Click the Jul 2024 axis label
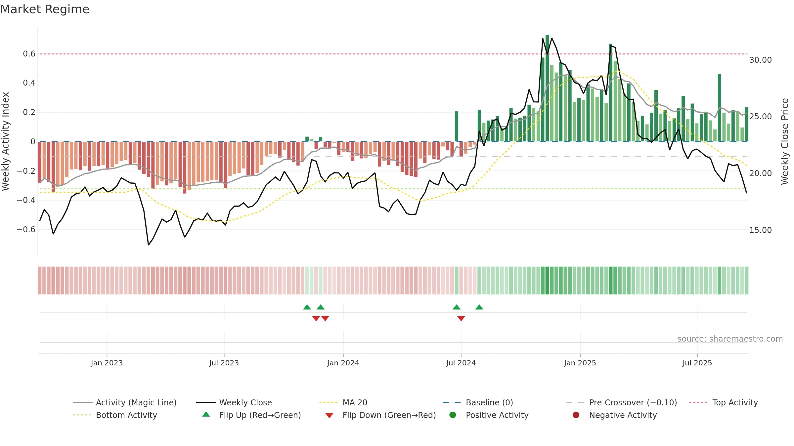The height and width of the screenshot is (446, 794). [x=461, y=363]
